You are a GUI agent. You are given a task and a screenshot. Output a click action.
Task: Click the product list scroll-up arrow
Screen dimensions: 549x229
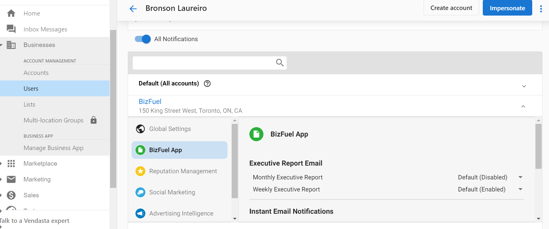235,120
